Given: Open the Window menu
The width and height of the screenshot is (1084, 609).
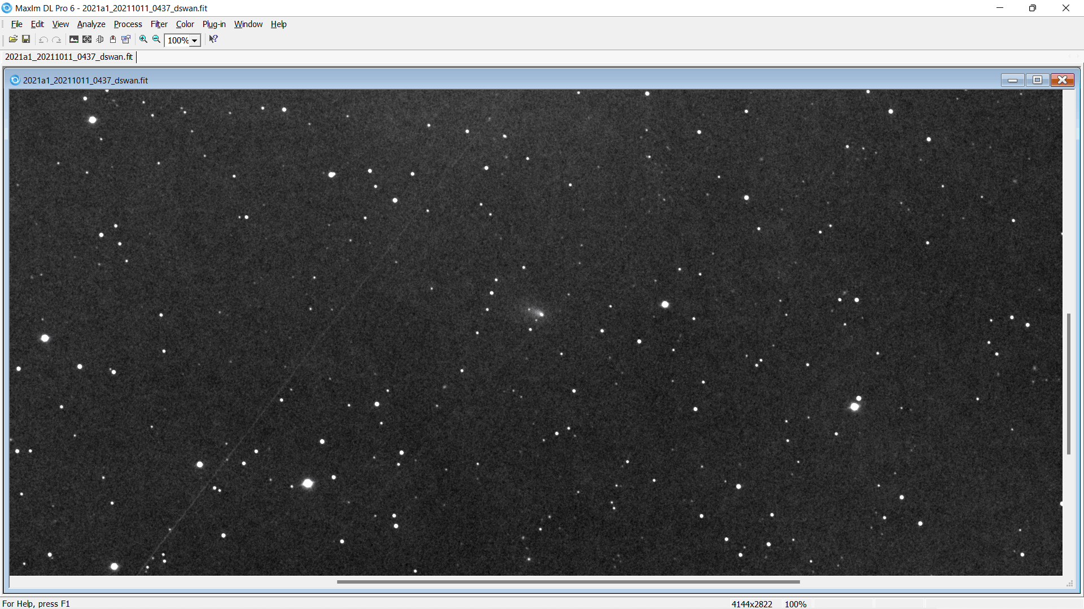Looking at the screenshot, I should pyautogui.click(x=248, y=24).
